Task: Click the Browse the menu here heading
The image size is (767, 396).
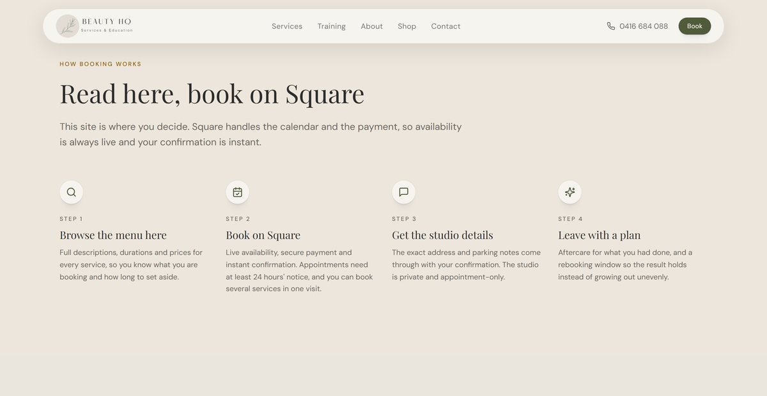Action: 113,235
